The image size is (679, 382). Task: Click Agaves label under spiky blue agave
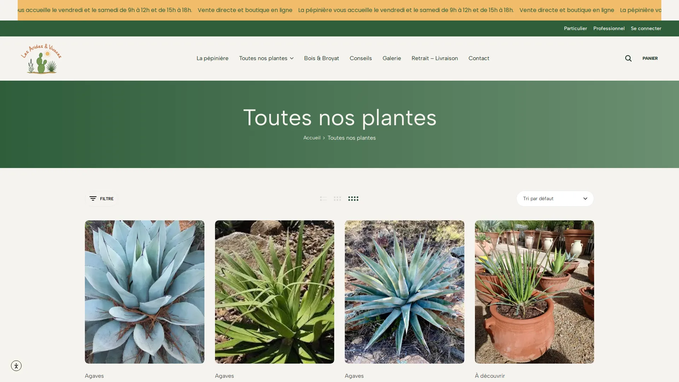tap(354, 376)
